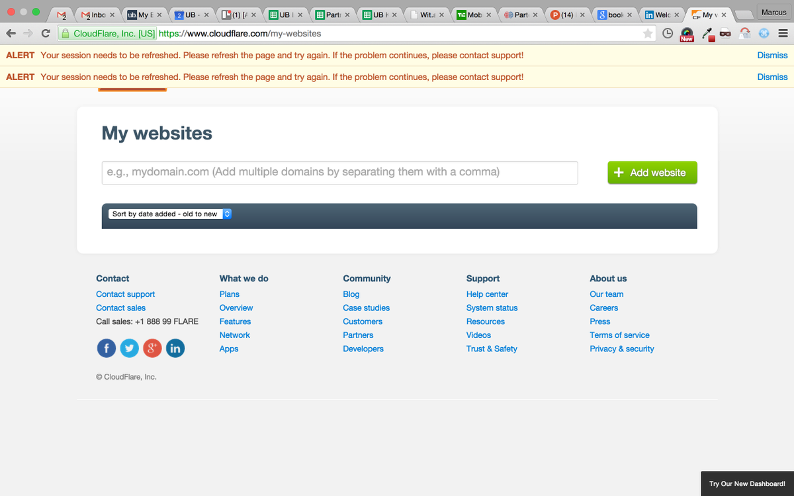Click the Call sales phone number text
794x496 pixels.
pos(147,321)
